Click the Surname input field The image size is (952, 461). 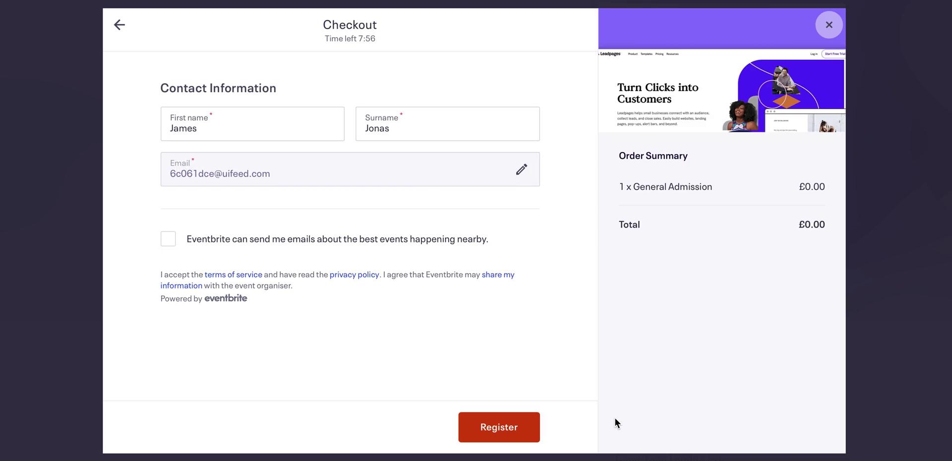point(447,124)
